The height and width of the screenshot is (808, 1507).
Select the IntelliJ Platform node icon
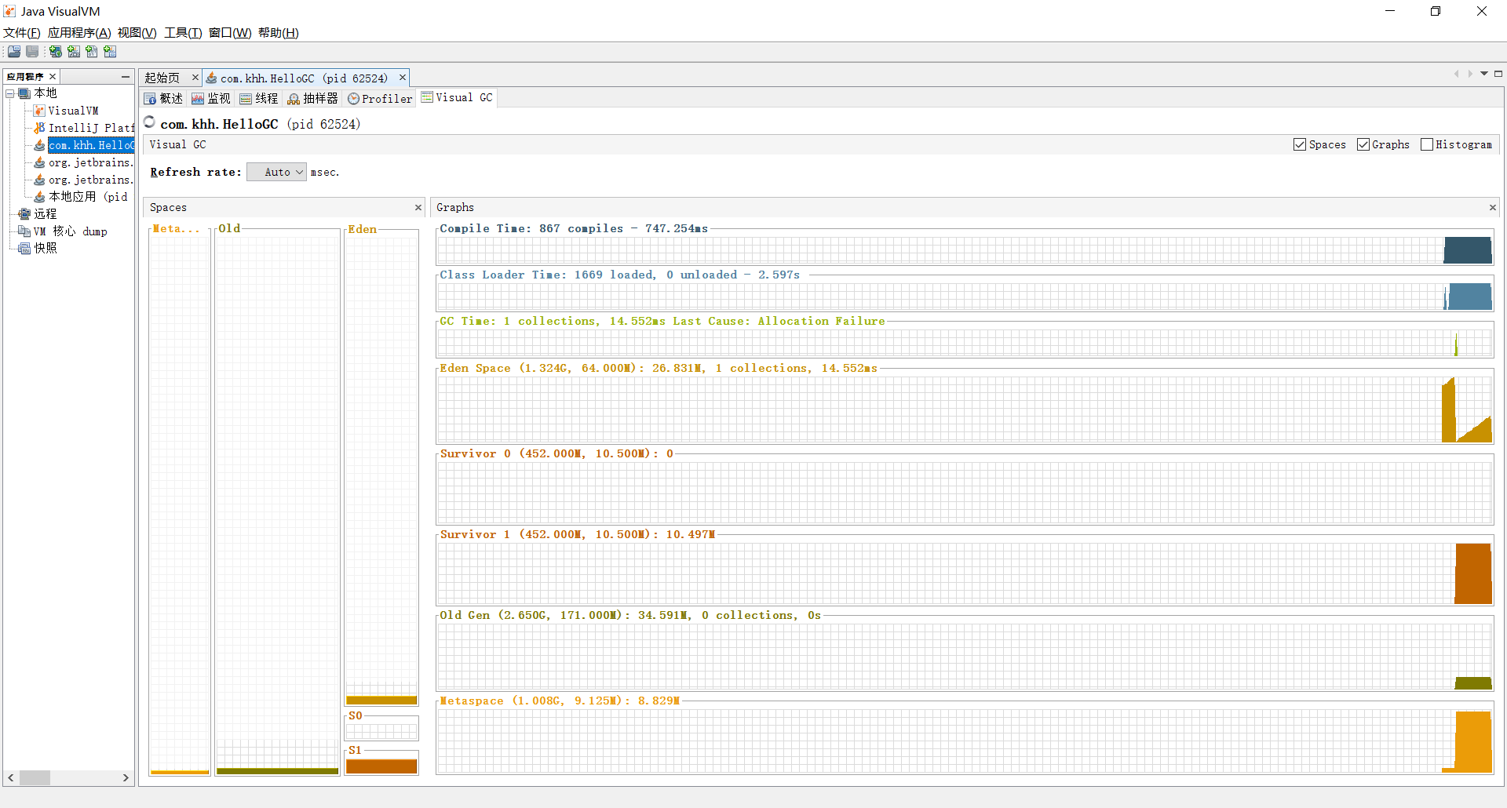pyautogui.click(x=39, y=128)
